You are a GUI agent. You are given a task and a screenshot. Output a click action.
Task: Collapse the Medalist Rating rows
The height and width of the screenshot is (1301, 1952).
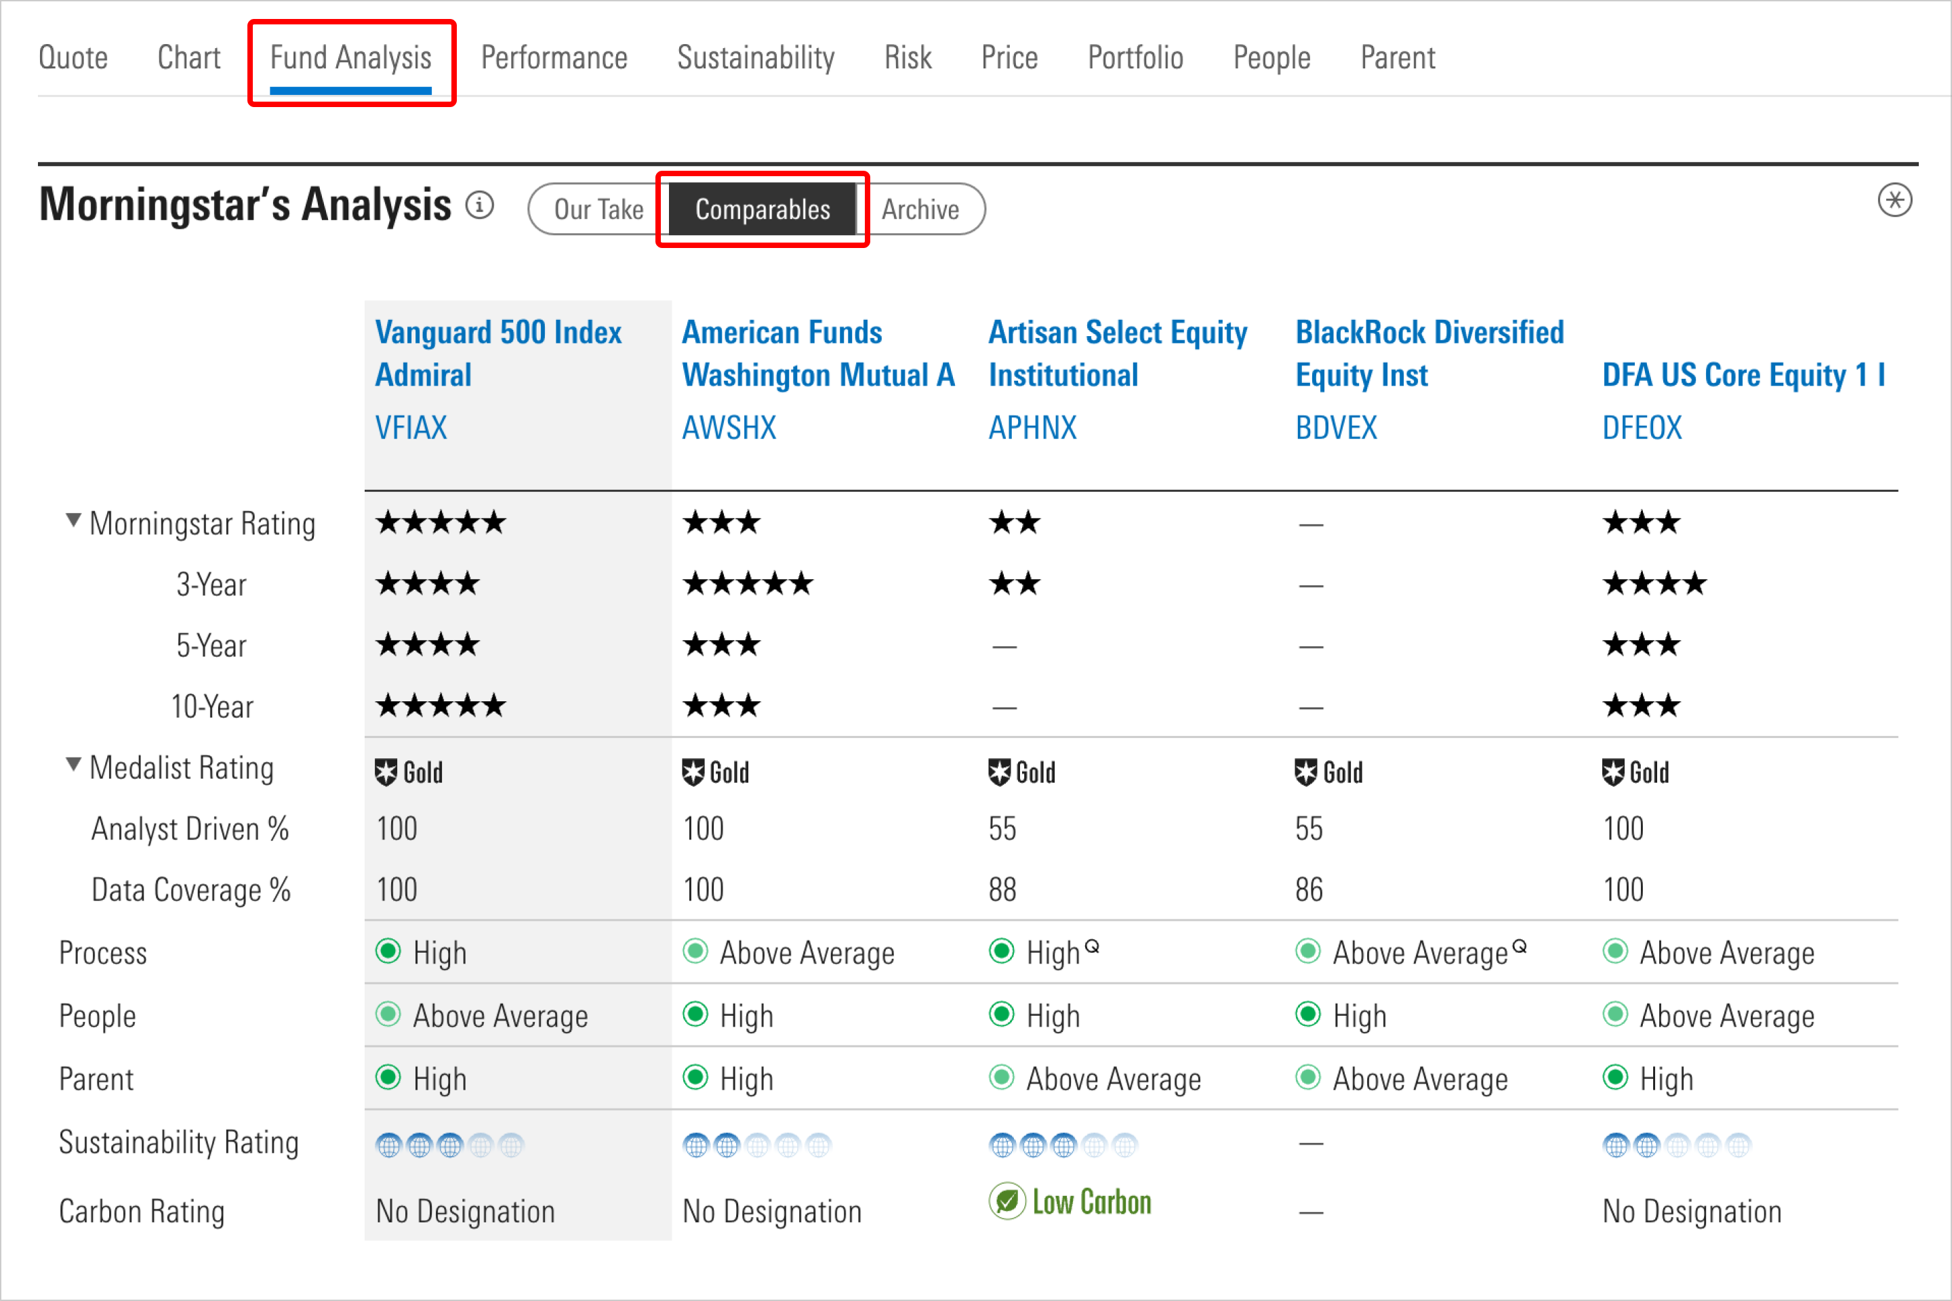click(73, 765)
